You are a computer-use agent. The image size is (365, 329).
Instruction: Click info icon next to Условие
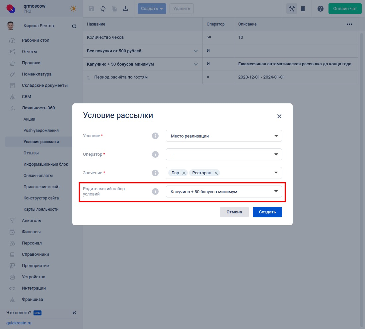point(155,136)
